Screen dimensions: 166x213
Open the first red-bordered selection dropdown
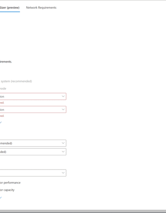pos(33,97)
